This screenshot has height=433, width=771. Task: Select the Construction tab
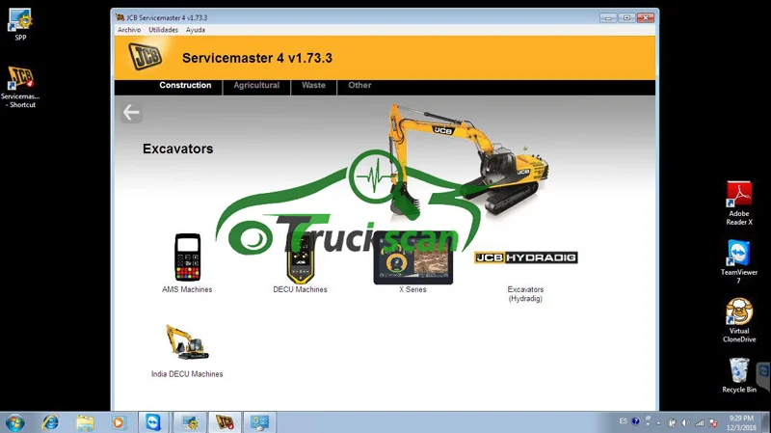click(x=185, y=85)
